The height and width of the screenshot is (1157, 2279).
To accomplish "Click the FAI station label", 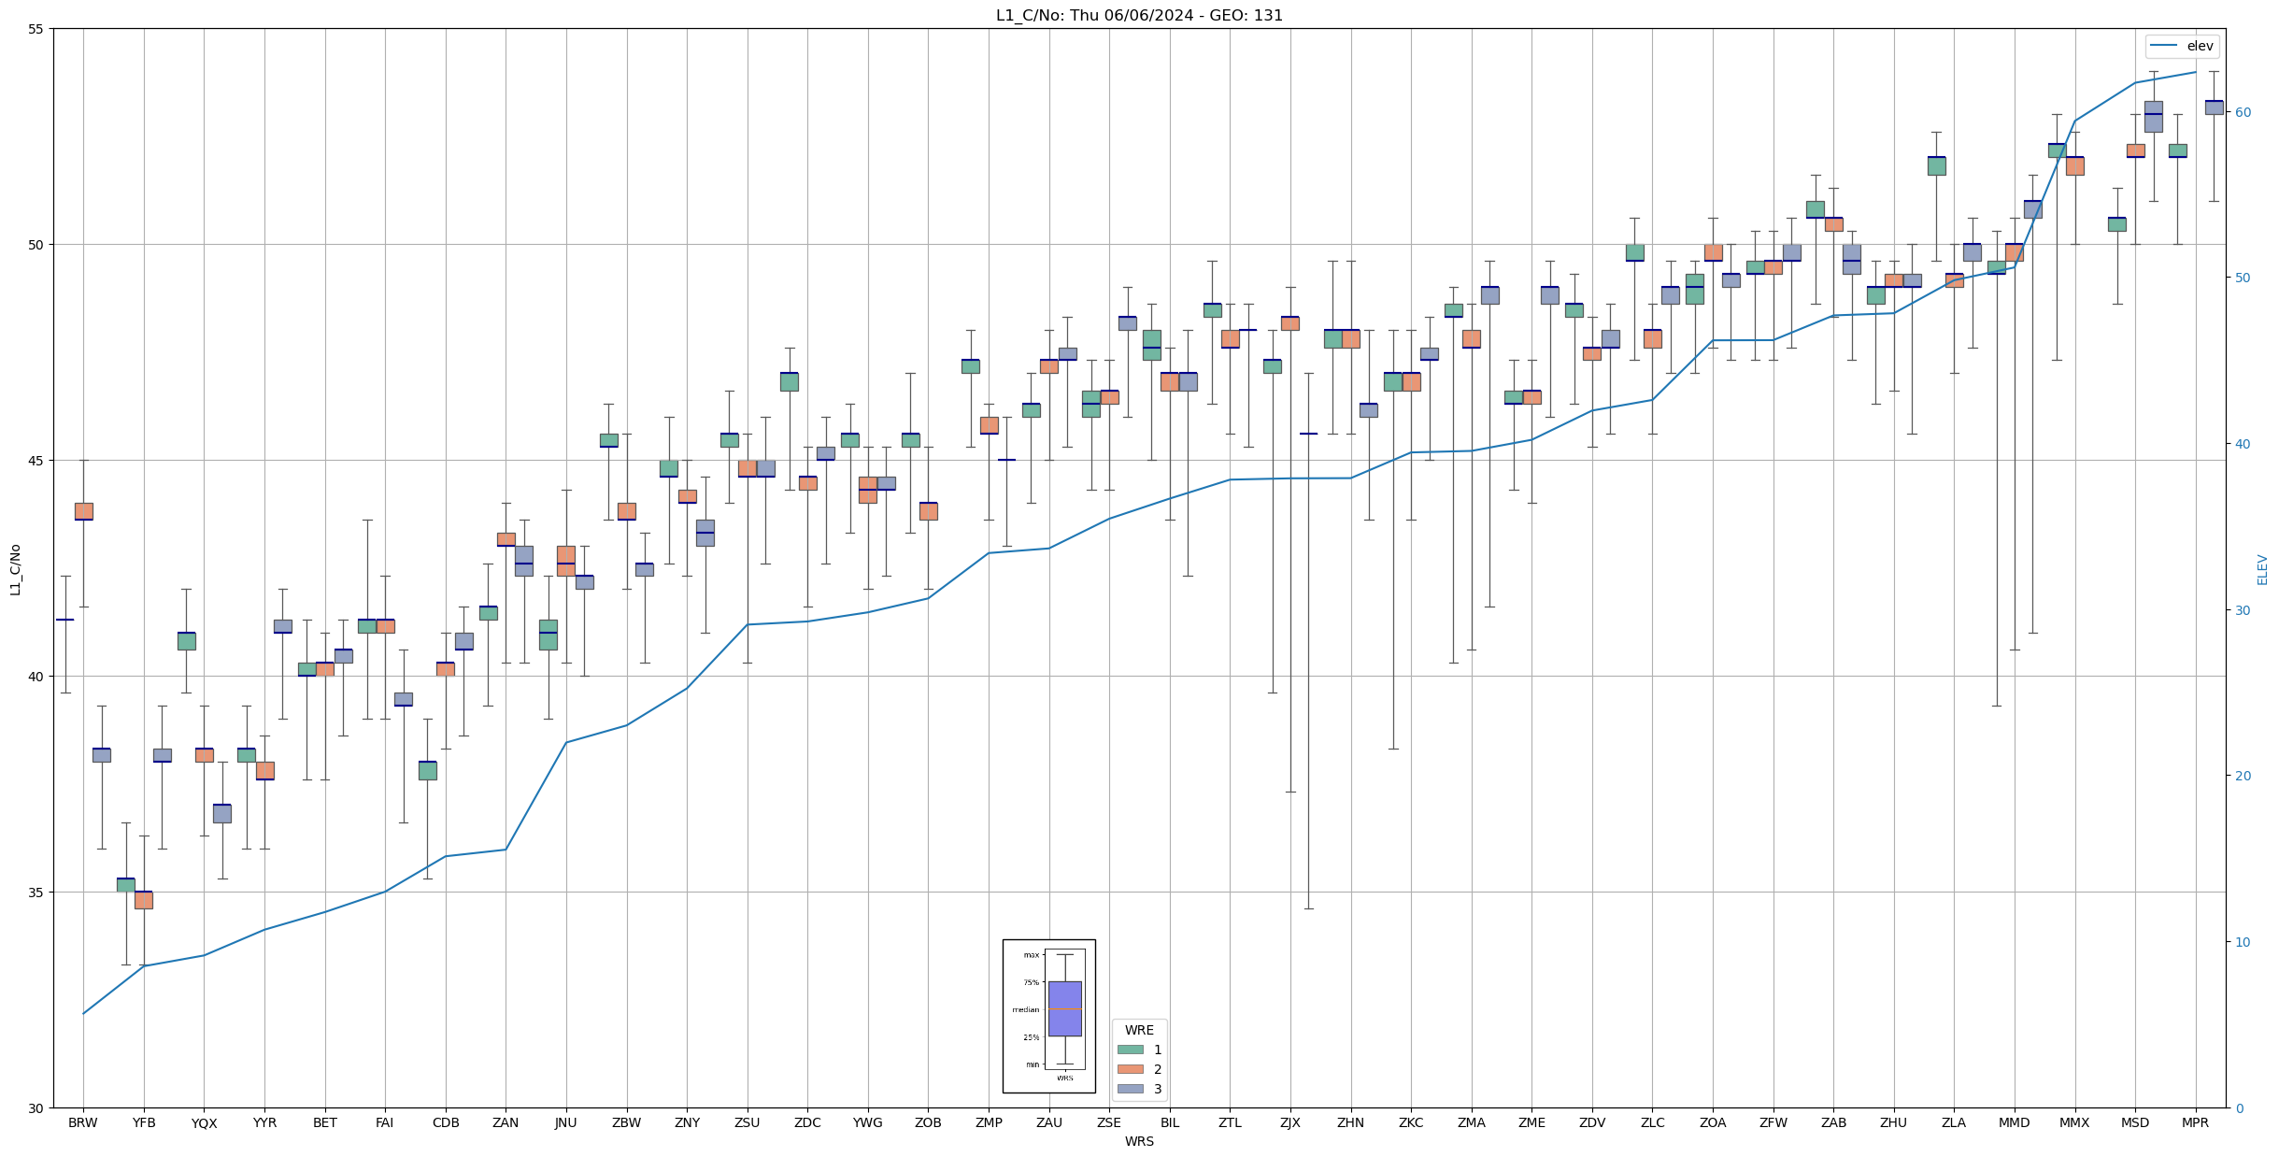I will [385, 1122].
